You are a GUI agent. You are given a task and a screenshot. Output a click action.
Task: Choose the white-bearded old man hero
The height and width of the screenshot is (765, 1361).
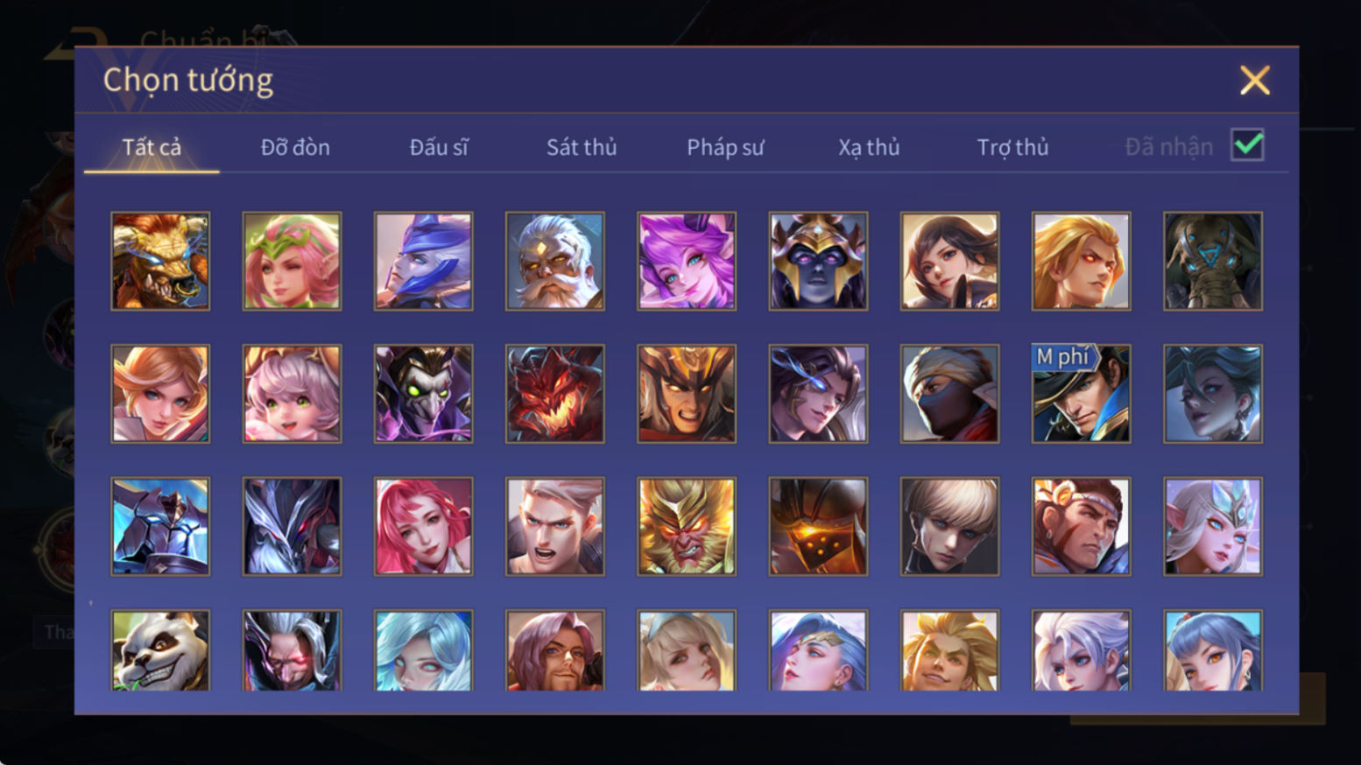[554, 261]
